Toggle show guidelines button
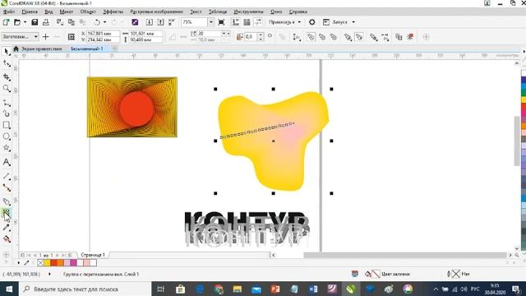This screenshot has width=526, height=296. click(x=258, y=22)
